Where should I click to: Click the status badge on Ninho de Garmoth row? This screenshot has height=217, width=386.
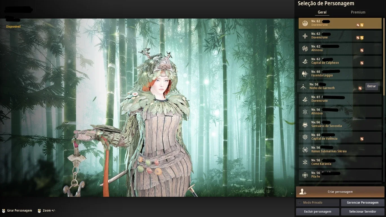click(360, 88)
